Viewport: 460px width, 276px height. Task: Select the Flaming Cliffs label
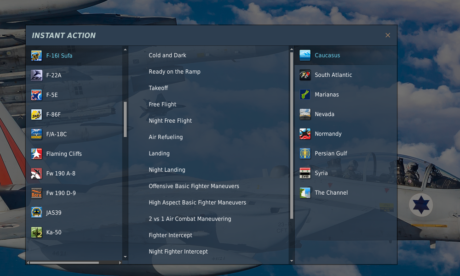(x=64, y=154)
